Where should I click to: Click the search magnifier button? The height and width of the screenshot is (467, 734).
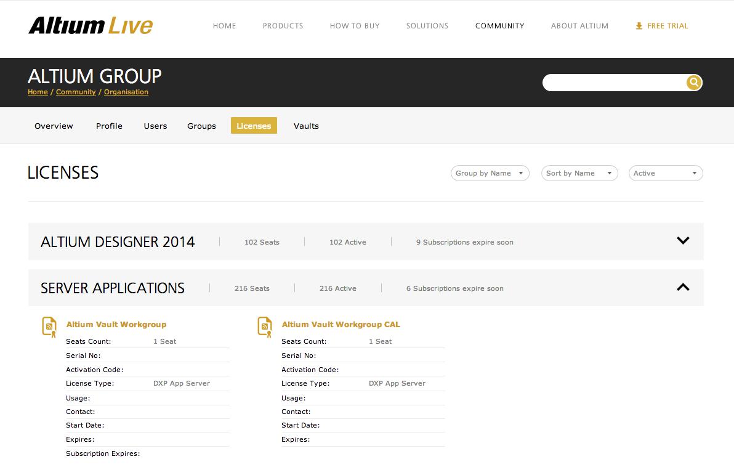coord(693,83)
